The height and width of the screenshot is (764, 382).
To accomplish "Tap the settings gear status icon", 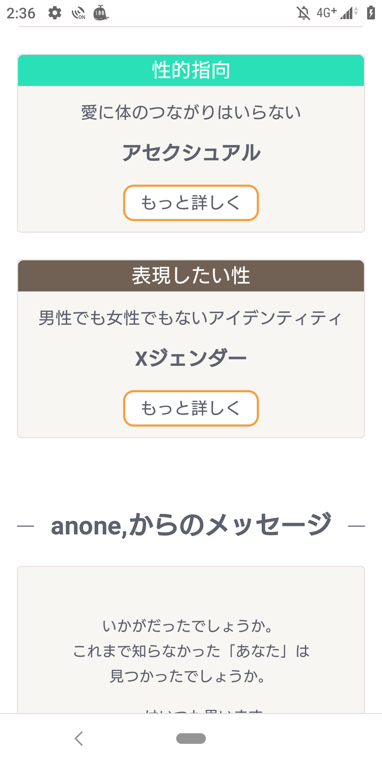I will (x=55, y=13).
